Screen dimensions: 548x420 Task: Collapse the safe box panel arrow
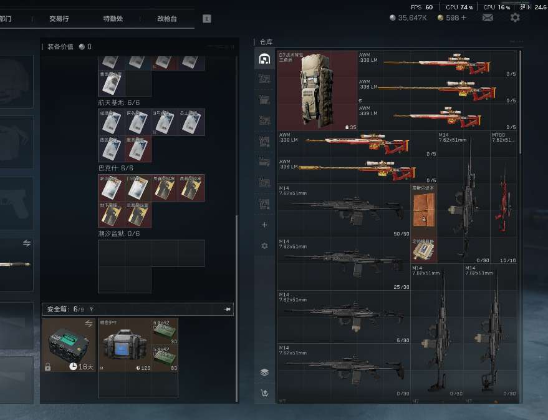227,309
